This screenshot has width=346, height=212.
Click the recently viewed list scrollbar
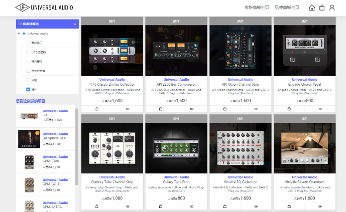click(x=77, y=146)
